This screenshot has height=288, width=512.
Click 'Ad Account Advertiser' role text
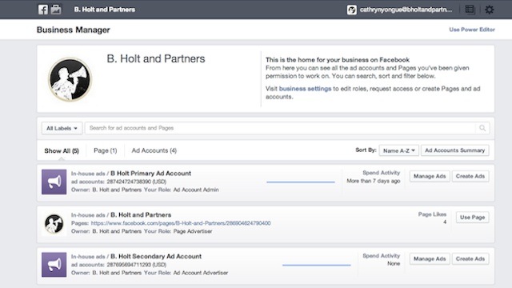pos(201,273)
